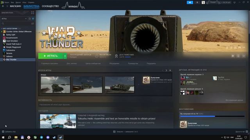Toggle the ready-to-play filter button
The width and height of the screenshot is (250, 140).
click(x=33, y=19)
